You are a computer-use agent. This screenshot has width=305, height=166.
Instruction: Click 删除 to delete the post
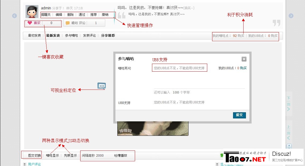pyautogui.click(x=70, y=14)
